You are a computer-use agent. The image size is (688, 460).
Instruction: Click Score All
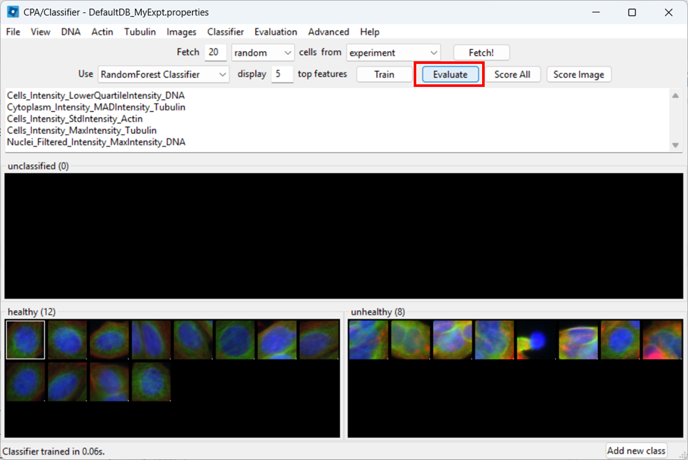point(515,74)
